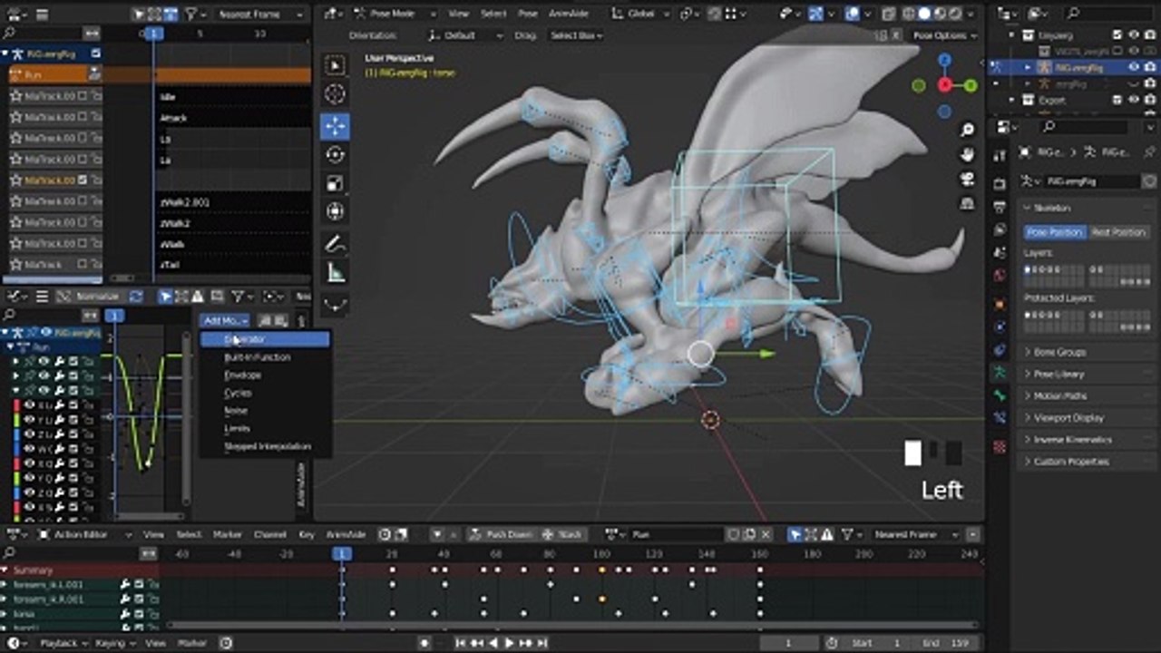The height and width of the screenshot is (653, 1161).
Task: Choose Noise from the modifier menu
Action: (x=265, y=411)
